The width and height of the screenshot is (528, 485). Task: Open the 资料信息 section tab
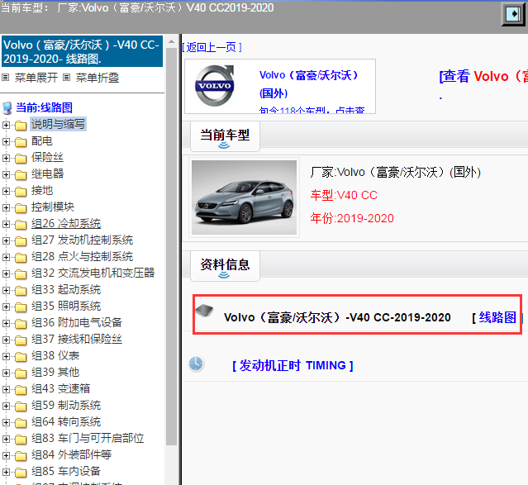coord(225,266)
